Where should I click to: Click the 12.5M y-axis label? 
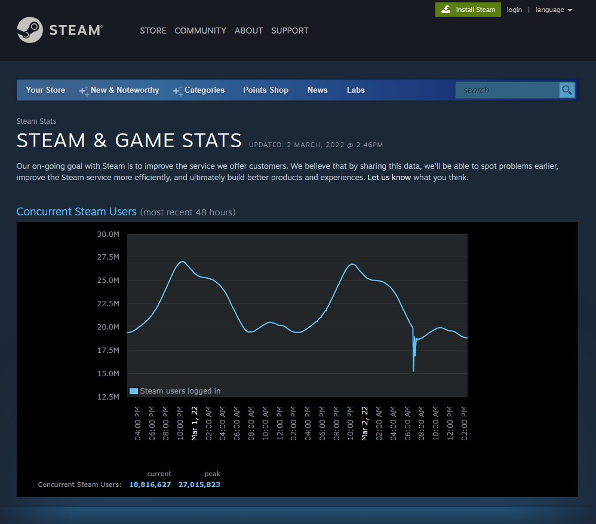point(108,397)
